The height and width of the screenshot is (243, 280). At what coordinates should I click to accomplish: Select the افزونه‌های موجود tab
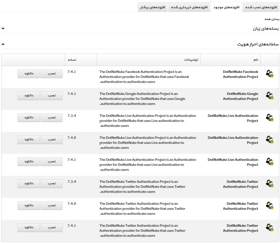click(226, 7)
